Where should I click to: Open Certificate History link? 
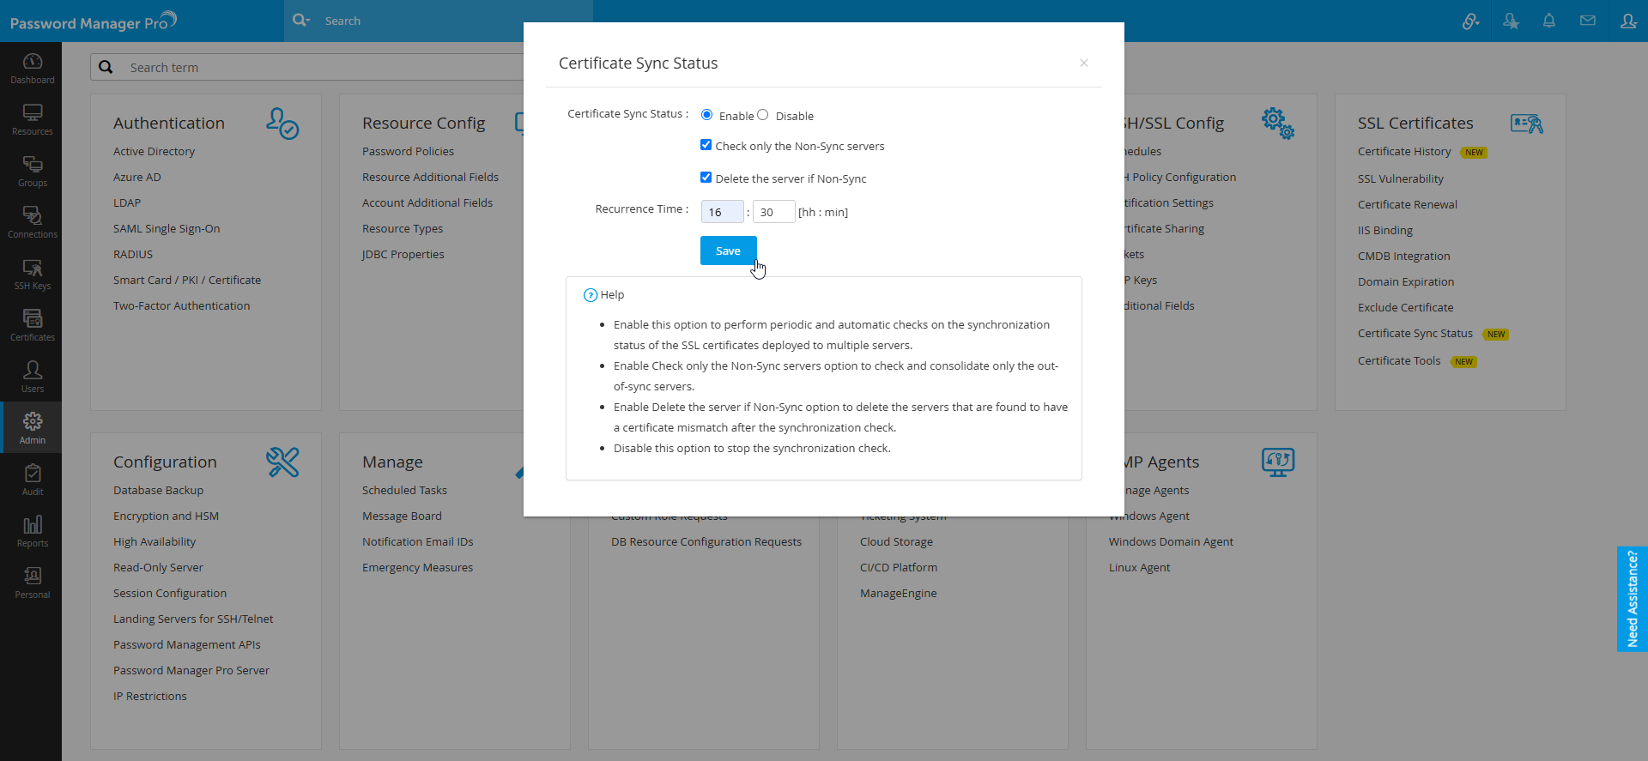(x=1404, y=151)
